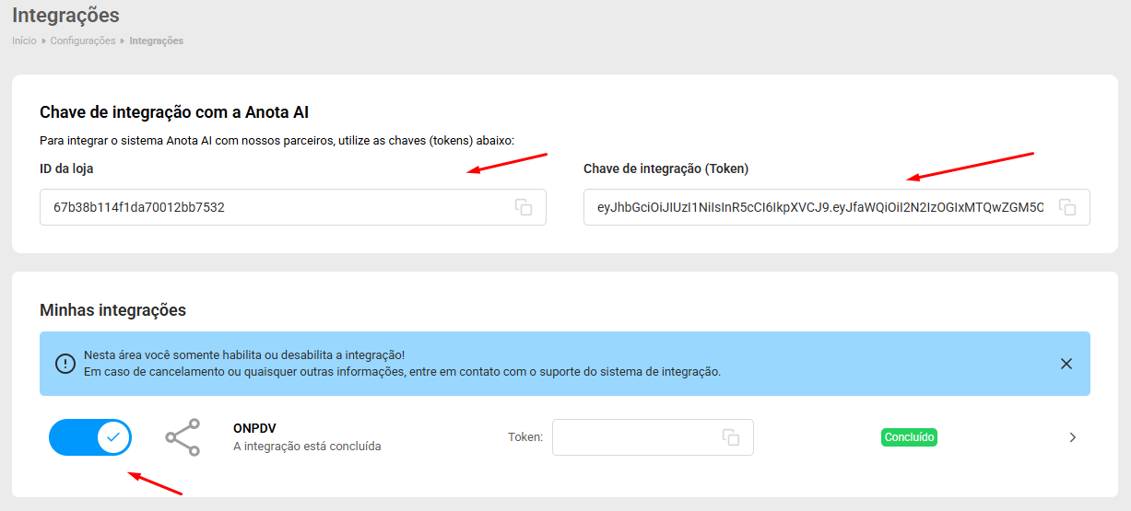Click the ONPDV Token input box

pos(636,437)
